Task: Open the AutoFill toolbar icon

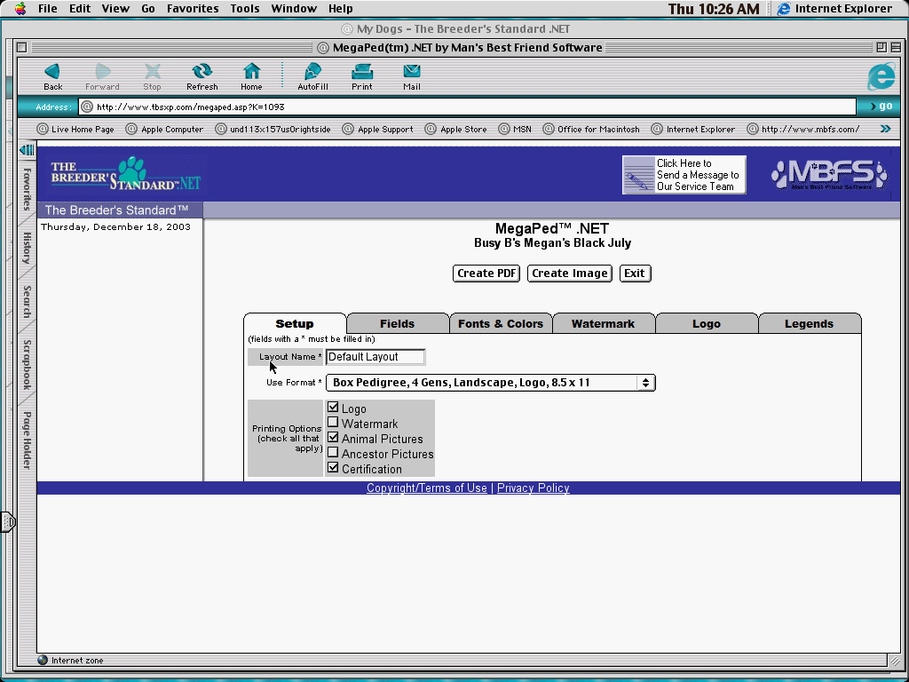Action: point(312,72)
